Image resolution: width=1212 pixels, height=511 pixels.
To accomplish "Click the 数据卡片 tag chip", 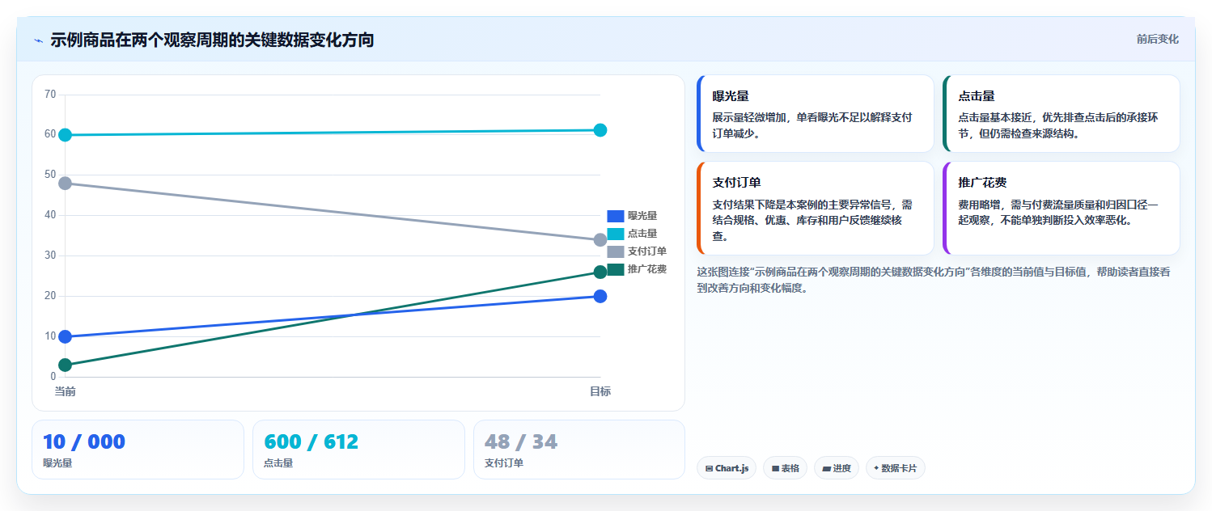I will pyautogui.click(x=895, y=468).
